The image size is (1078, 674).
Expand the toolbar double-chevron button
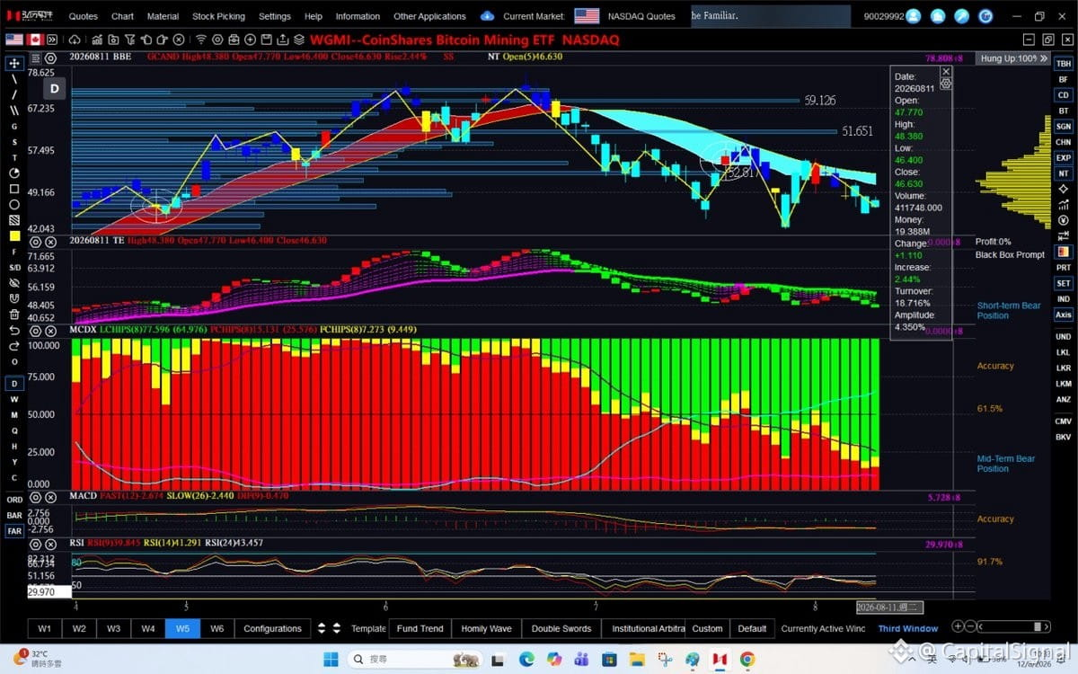pos(53,40)
